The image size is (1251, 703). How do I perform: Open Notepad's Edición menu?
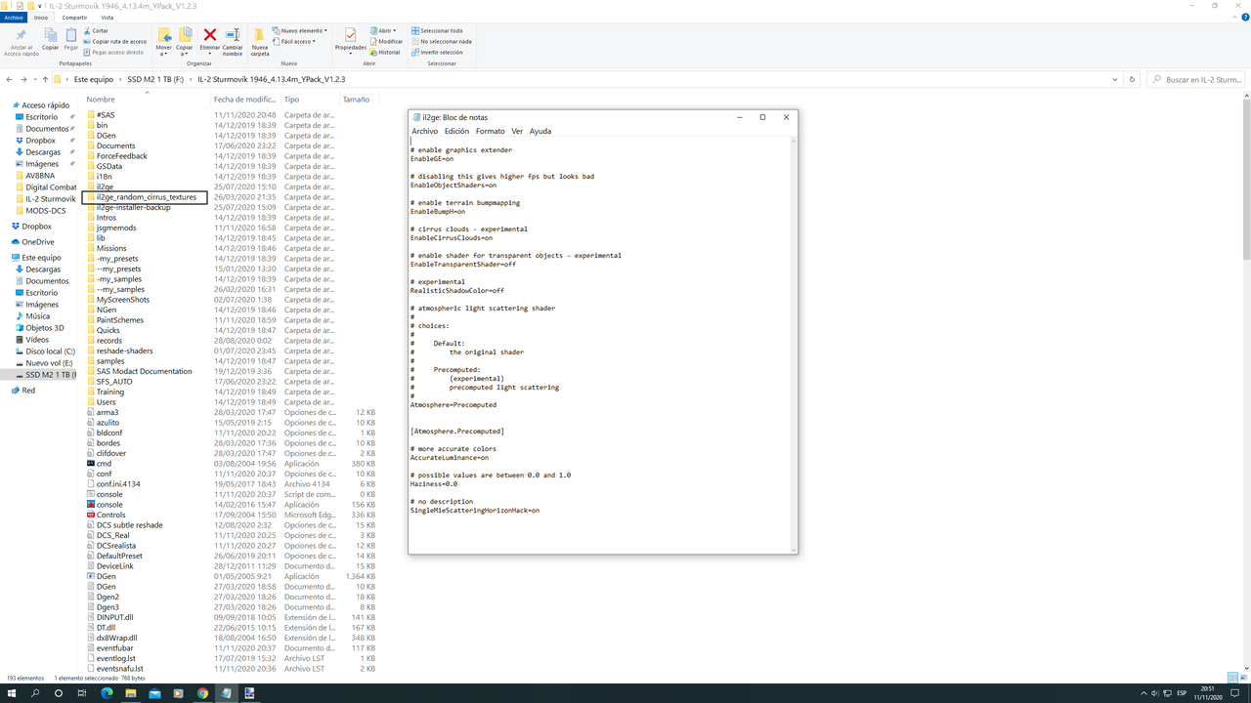pos(456,131)
